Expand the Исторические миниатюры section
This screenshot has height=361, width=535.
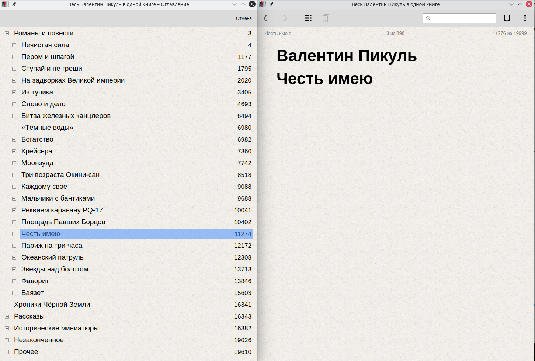coord(7,328)
